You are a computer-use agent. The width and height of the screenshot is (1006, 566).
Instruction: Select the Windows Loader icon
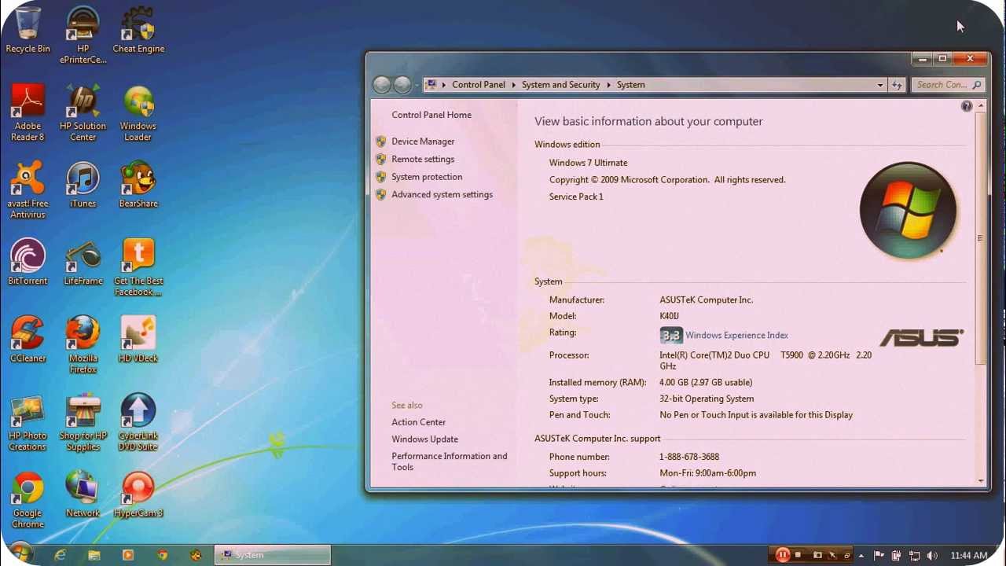[138, 112]
